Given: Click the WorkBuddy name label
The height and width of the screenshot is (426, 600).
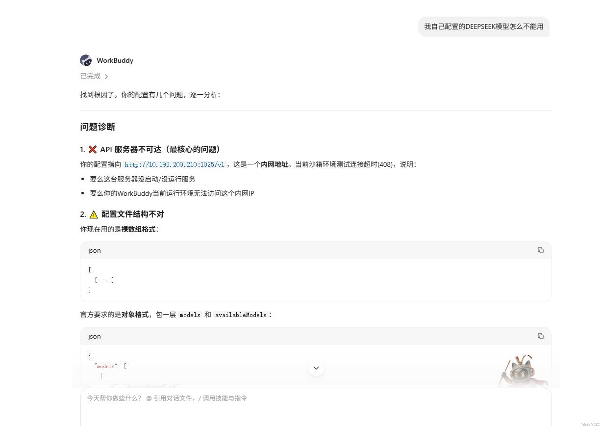Looking at the screenshot, I should point(115,60).
